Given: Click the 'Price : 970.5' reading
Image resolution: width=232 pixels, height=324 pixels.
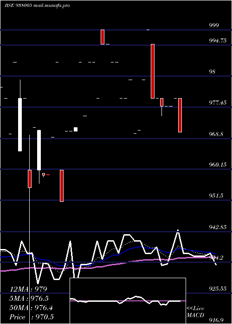Looking at the screenshot, I should tap(32, 317).
